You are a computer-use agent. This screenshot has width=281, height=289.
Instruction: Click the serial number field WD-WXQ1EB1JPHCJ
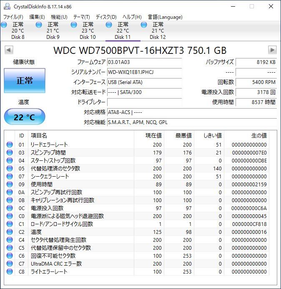click(144, 72)
